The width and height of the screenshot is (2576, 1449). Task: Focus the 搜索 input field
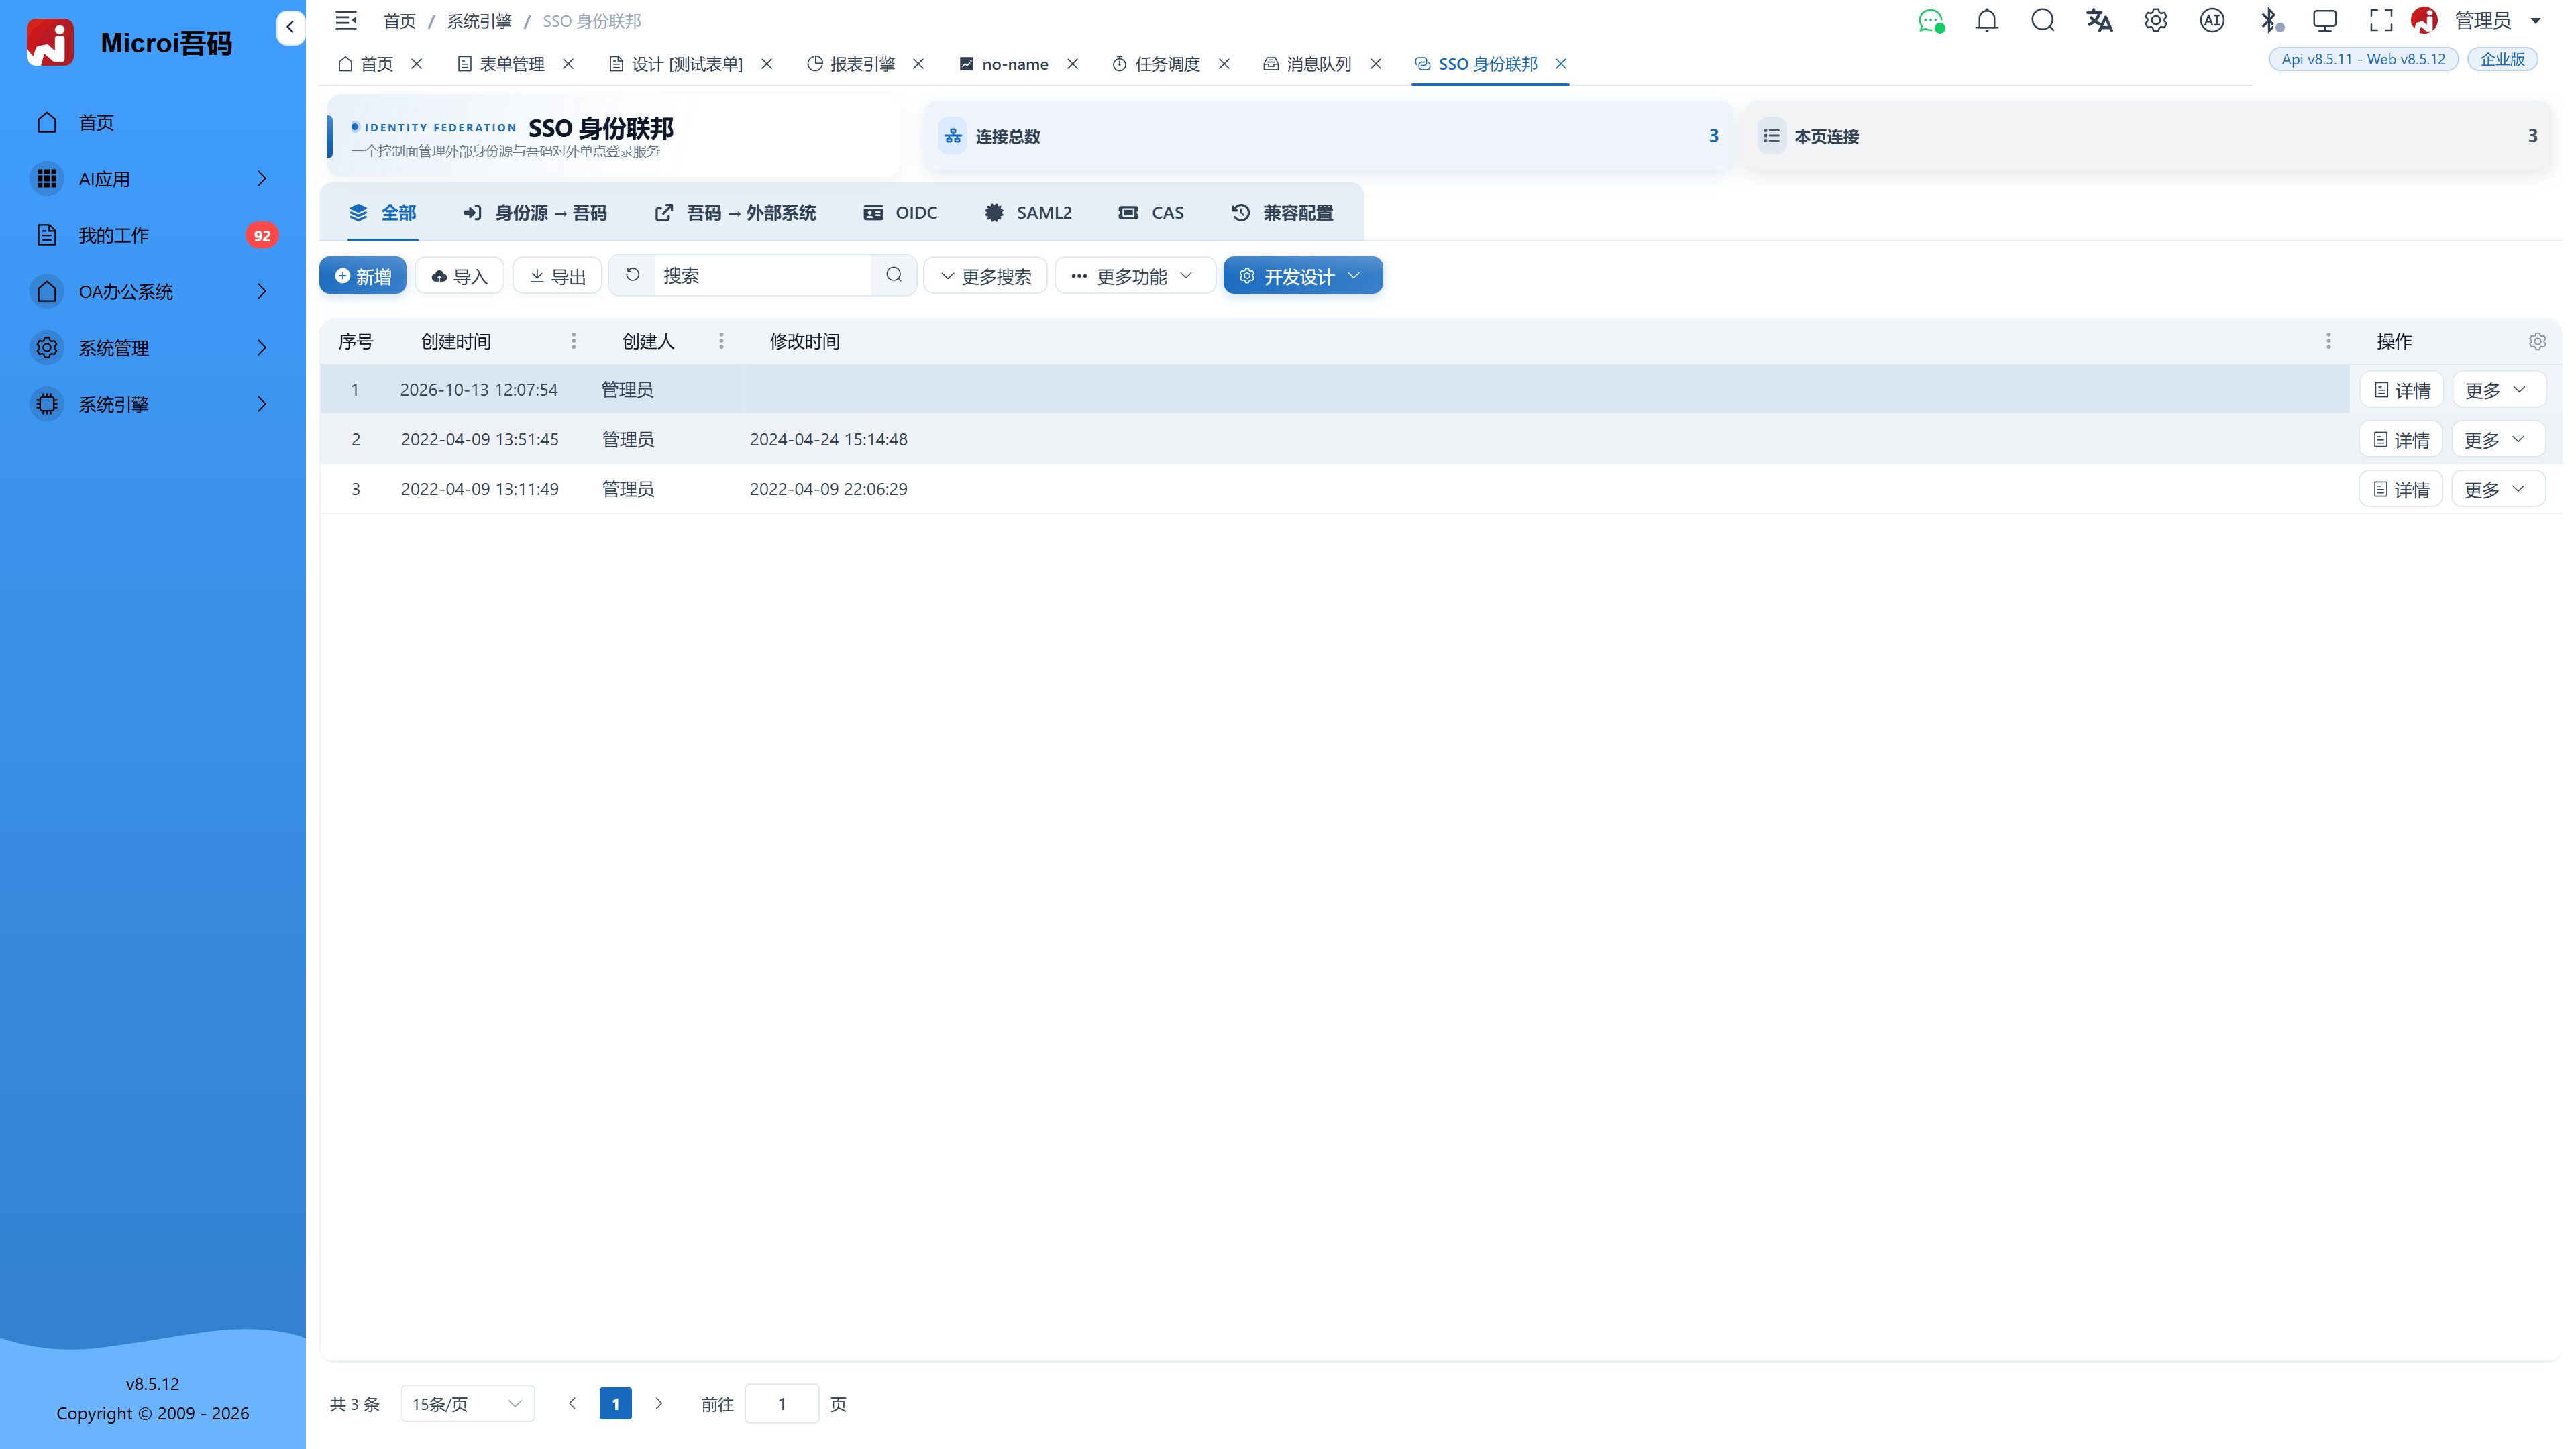click(x=762, y=276)
